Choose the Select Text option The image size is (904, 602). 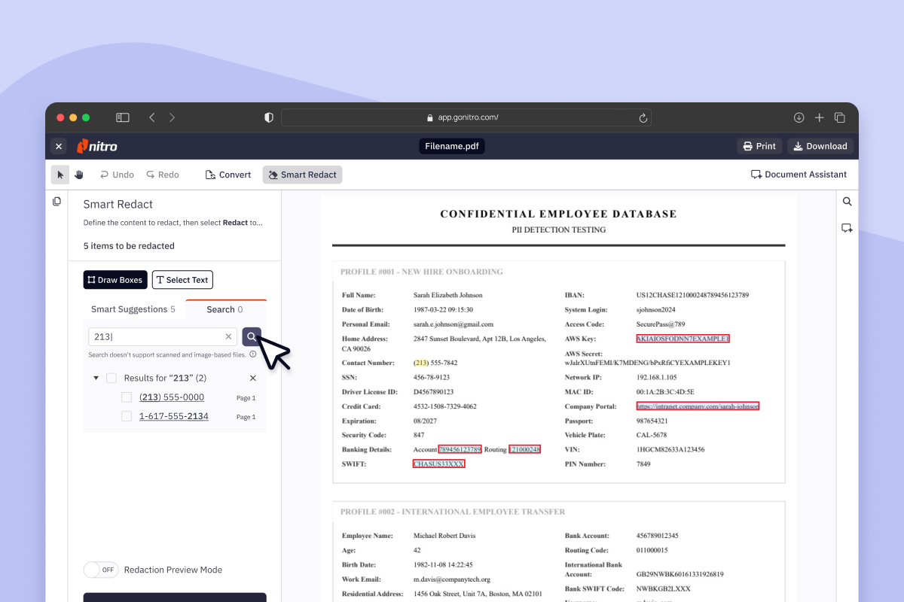[182, 280]
